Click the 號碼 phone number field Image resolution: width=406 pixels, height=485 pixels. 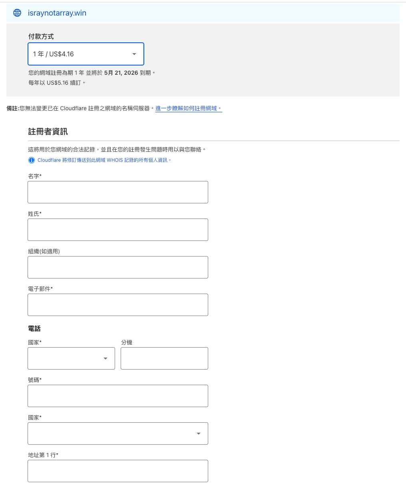[x=118, y=396]
